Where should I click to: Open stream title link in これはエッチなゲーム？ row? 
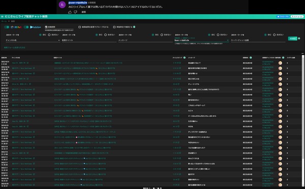(83, 105)
